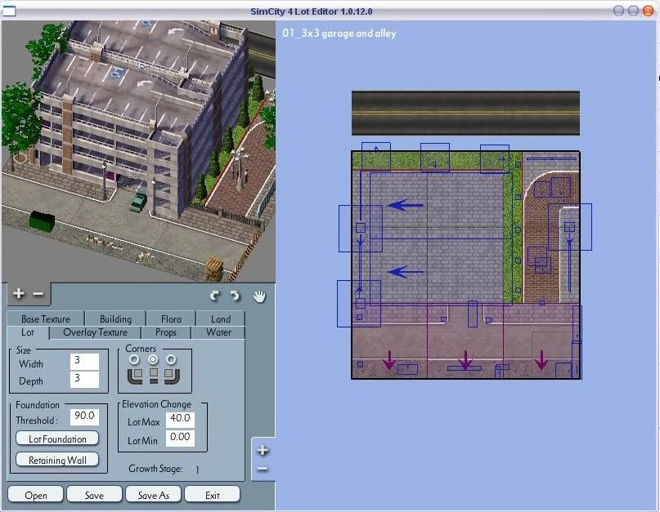Click the Open button
The height and width of the screenshot is (512, 660).
[x=36, y=495]
